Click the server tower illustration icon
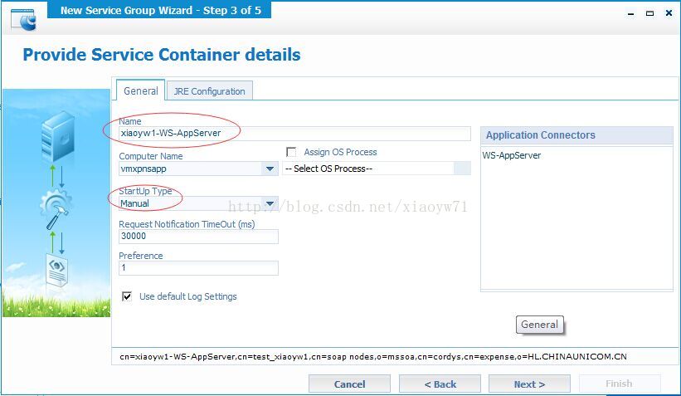This screenshot has width=681, height=396. click(58, 136)
